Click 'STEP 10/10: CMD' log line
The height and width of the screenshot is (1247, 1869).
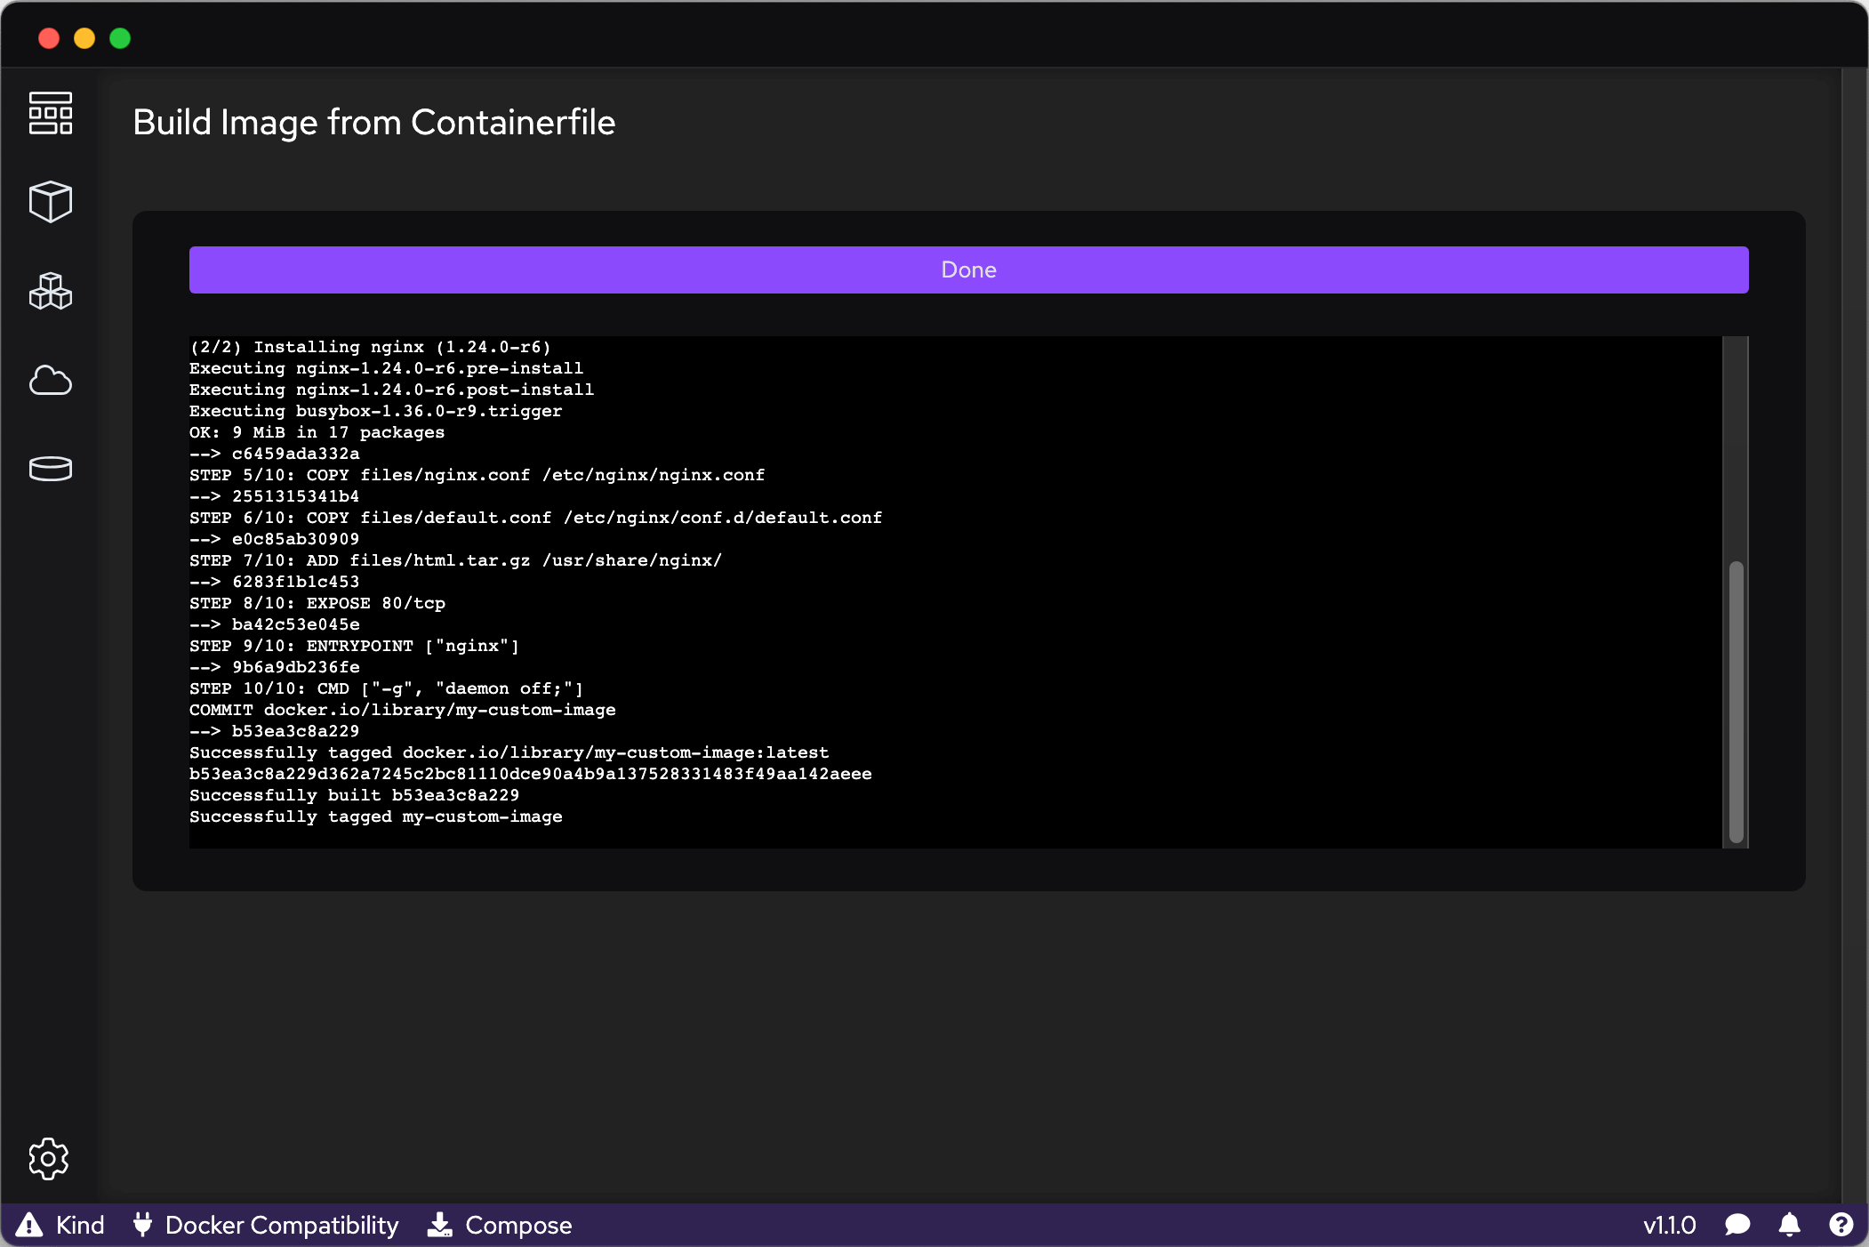(387, 688)
